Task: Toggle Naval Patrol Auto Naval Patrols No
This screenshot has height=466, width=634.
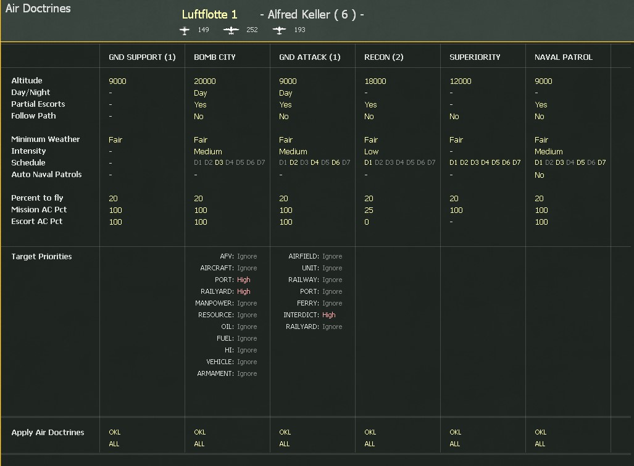Action: 539,175
